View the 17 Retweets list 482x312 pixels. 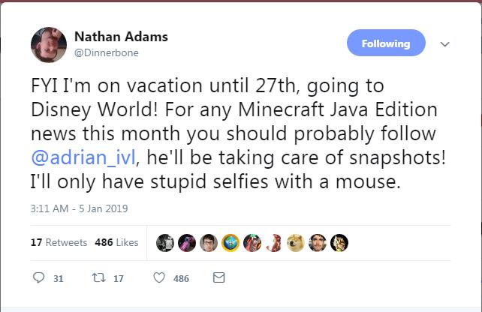click(x=59, y=243)
